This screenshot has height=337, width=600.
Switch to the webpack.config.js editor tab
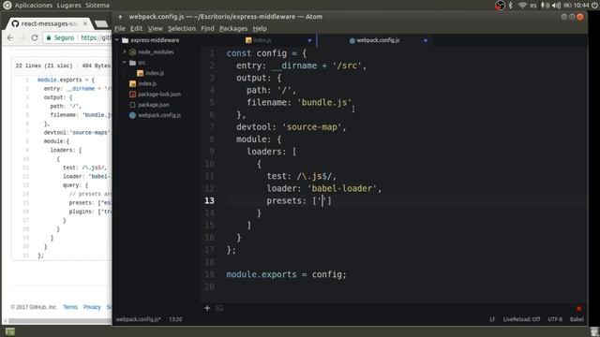[x=375, y=40]
